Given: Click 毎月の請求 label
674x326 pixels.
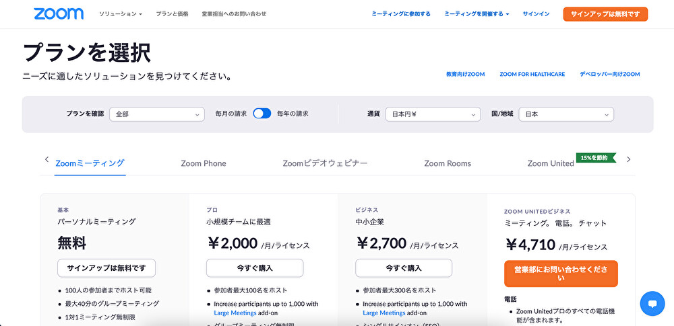Looking at the screenshot, I should [x=231, y=114].
